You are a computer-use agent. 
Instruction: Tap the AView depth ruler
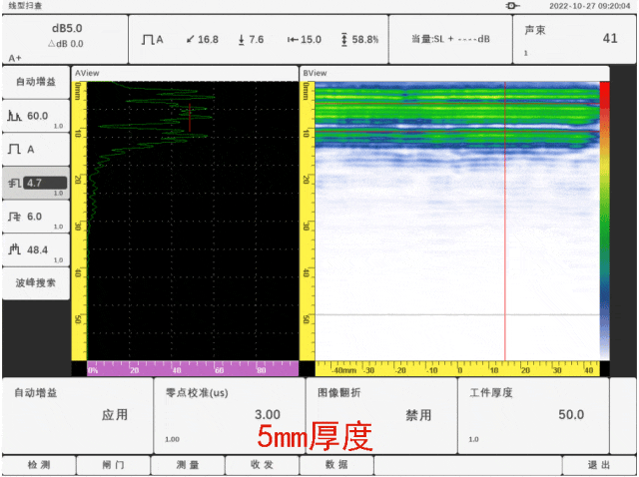[79, 222]
